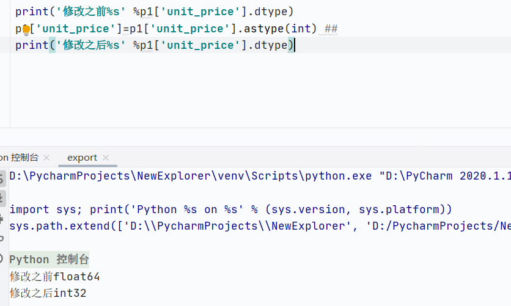
Task: Click the rerun console icon
Action: (x=3, y=177)
